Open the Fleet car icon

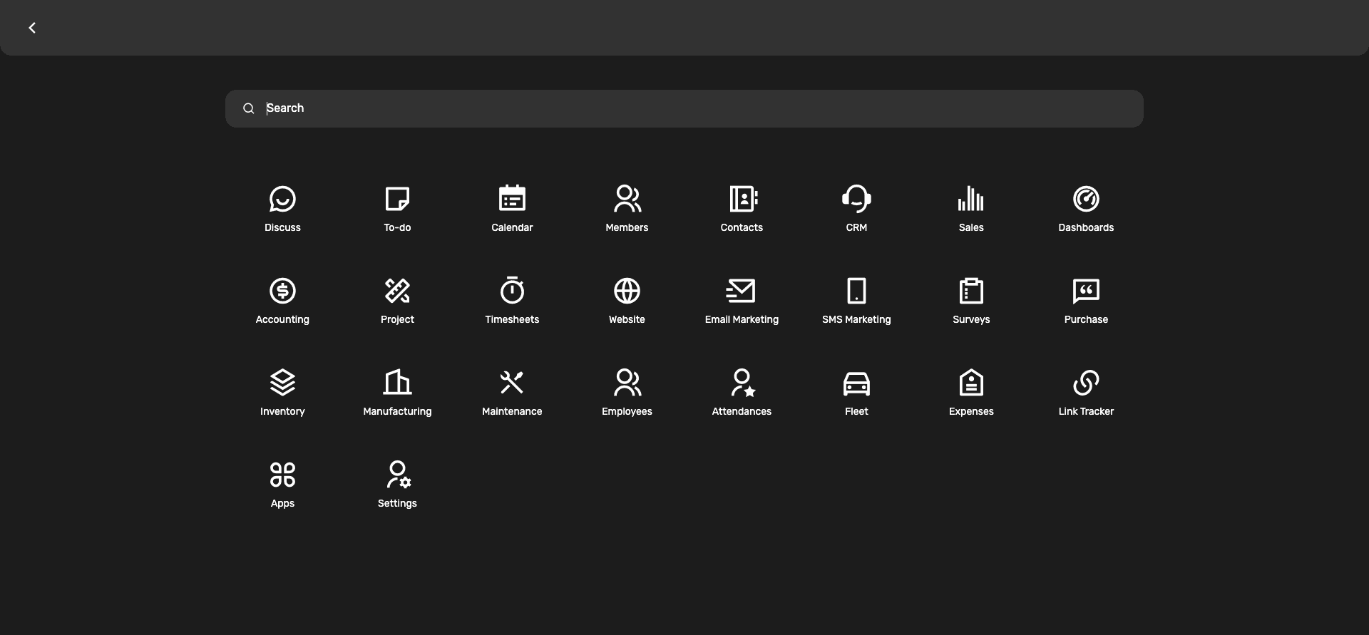click(x=856, y=383)
